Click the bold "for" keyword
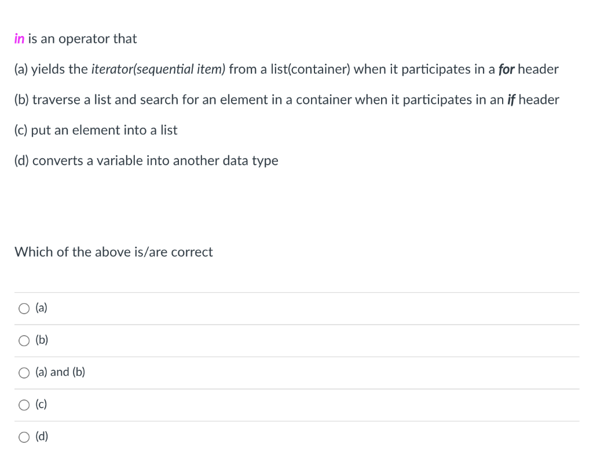Viewport: 593px width, 469px height. 507,70
